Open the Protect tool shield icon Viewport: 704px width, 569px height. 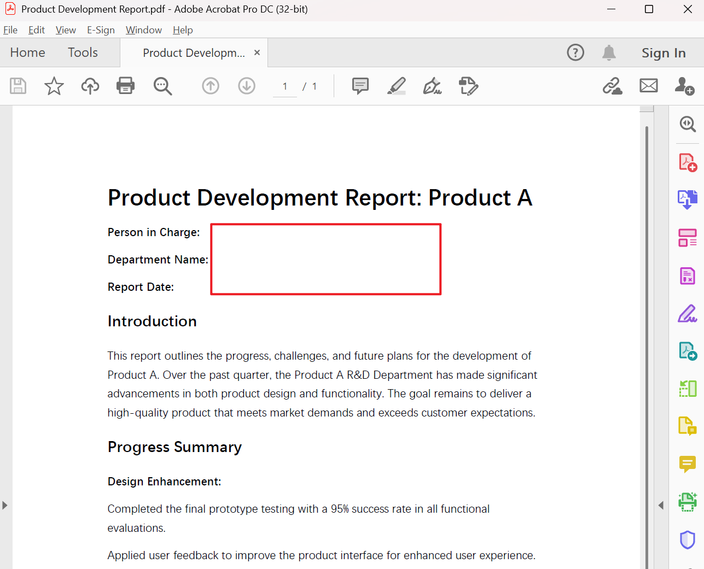tap(687, 539)
